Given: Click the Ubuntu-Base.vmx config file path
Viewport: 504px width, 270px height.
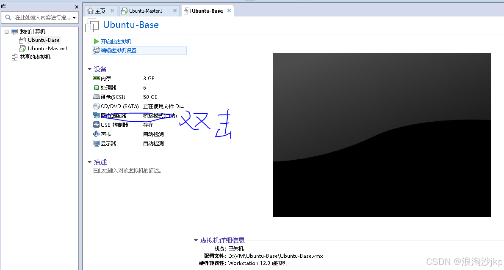Looking at the screenshot, I should (275, 256).
